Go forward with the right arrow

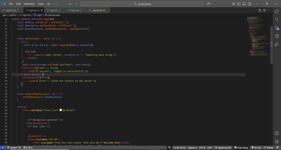point(76,4)
